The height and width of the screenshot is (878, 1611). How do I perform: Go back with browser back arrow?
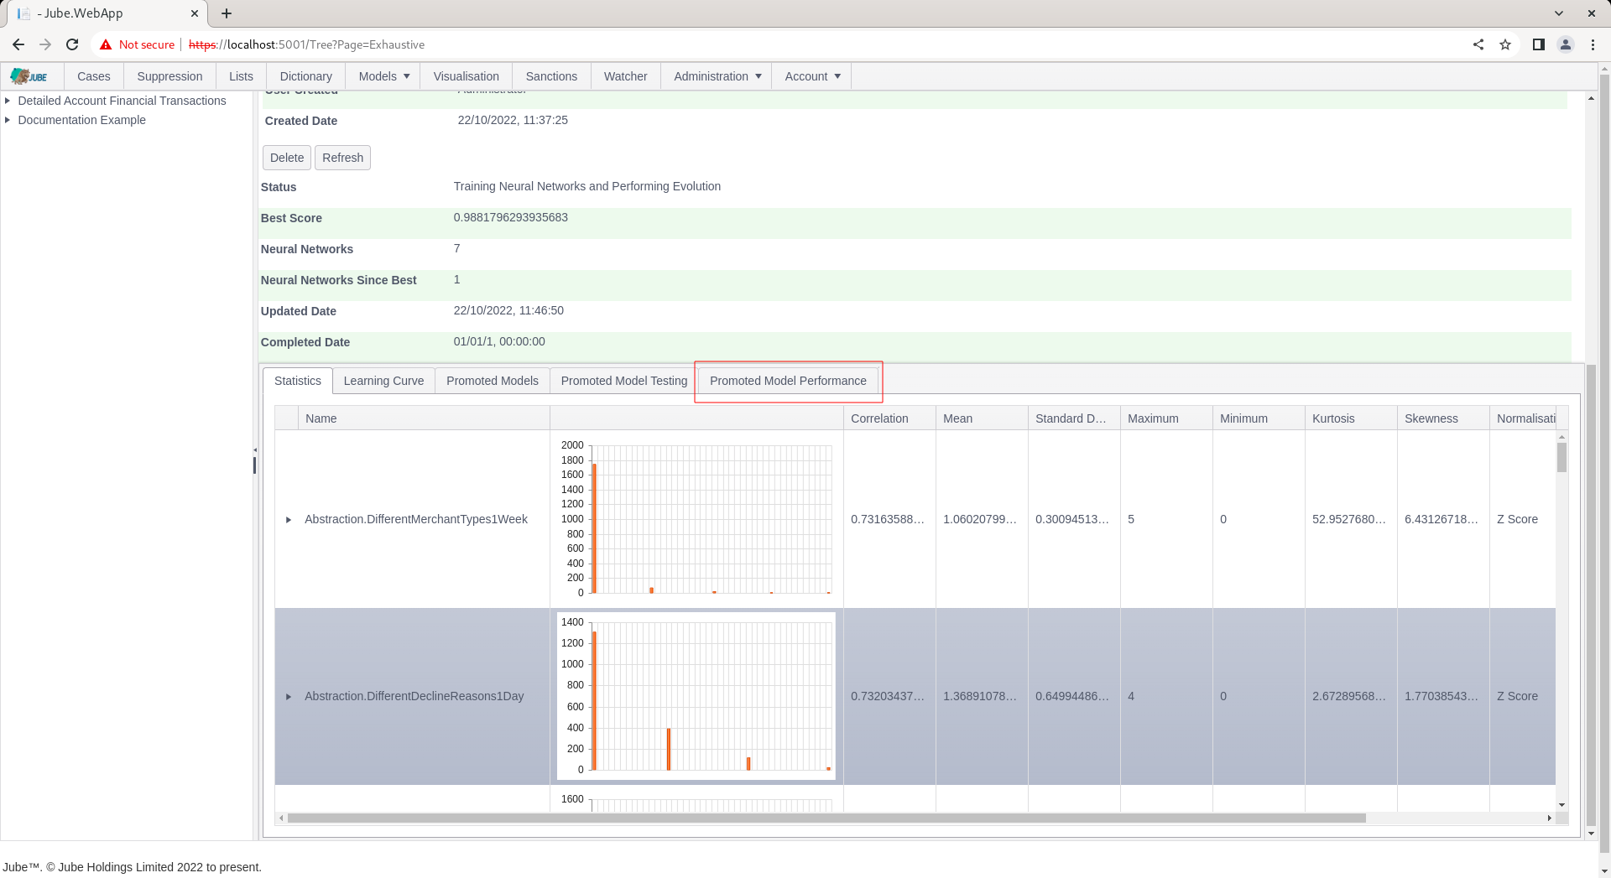pos(18,44)
